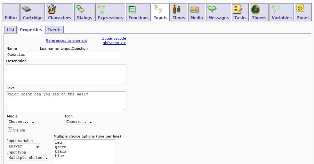
Task: Expand the Icon Choose dropdown
Action: (79, 122)
